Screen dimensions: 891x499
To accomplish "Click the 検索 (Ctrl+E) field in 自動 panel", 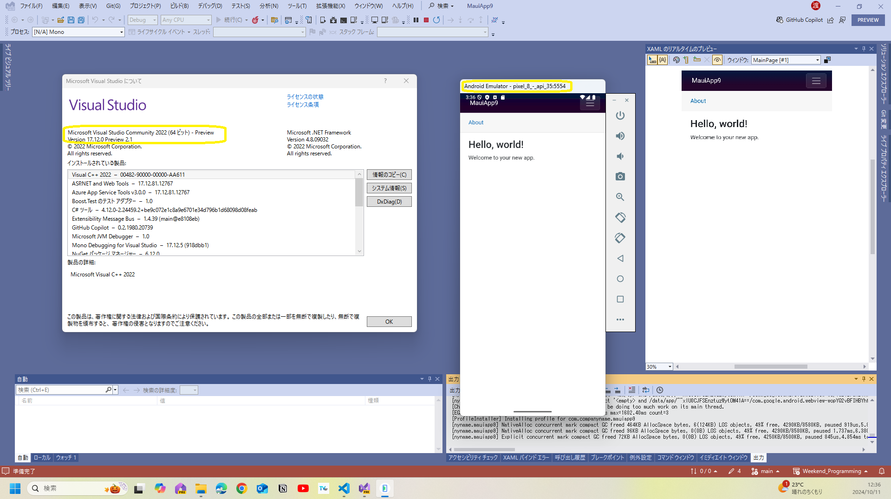I will [x=61, y=390].
